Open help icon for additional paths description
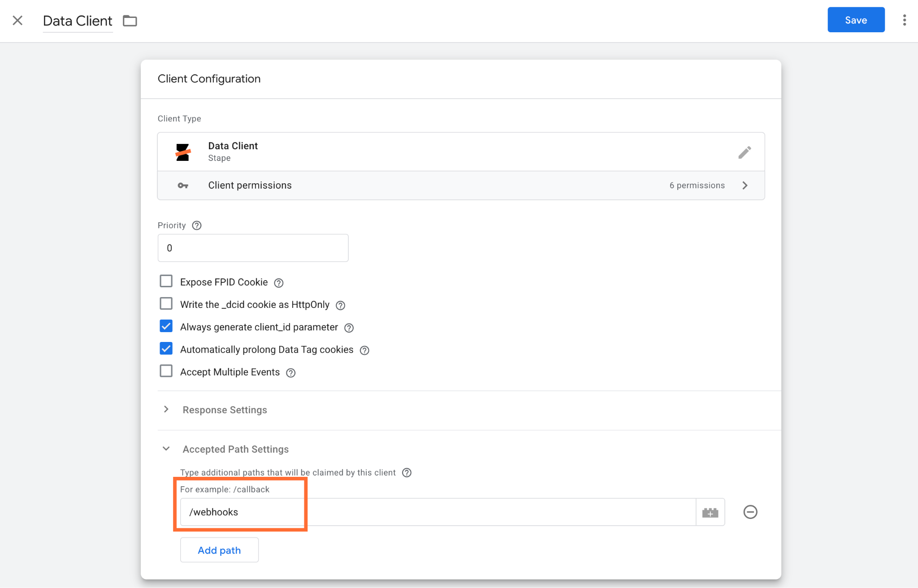Viewport: 918px width, 588px height. 407,473
